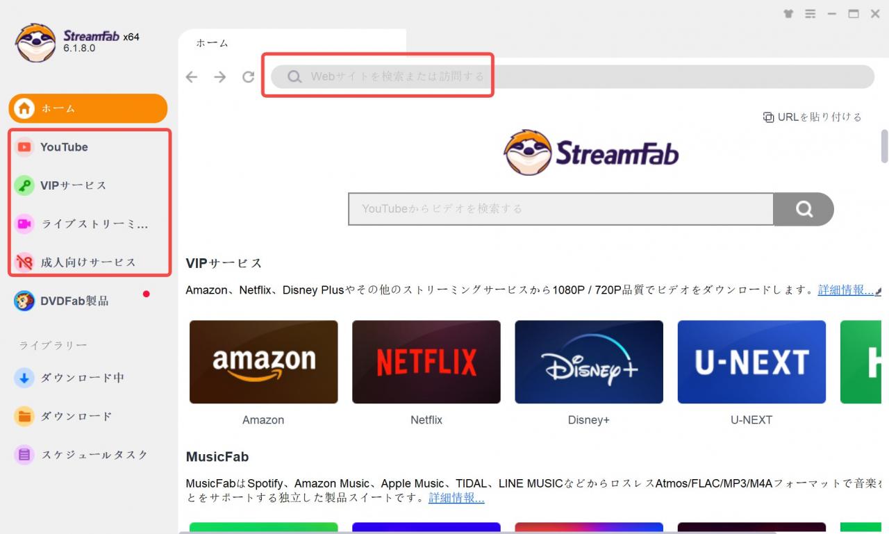Image resolution: width=889 pixels, height=534 pixels.
Task: Click URLを貼り付ける button
Action: pos(812,117)
